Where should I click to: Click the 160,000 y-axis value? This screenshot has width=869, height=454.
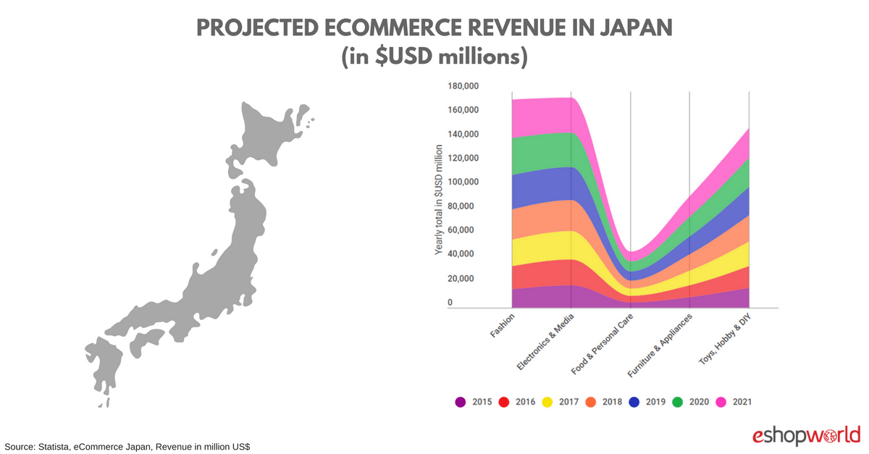[462, 110]
